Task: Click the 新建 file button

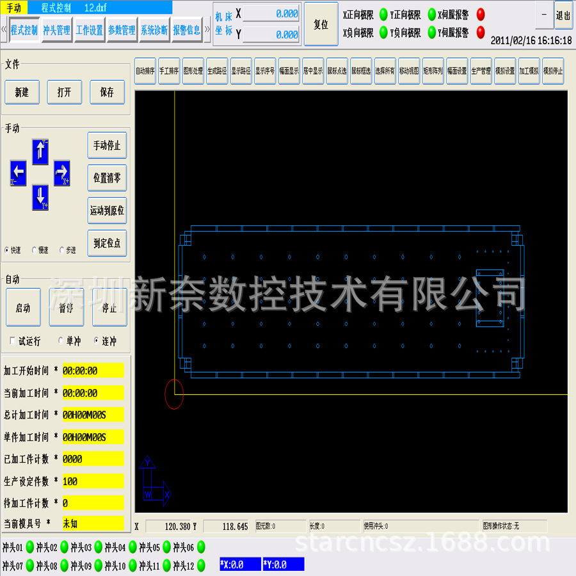Action: (22, 92)
